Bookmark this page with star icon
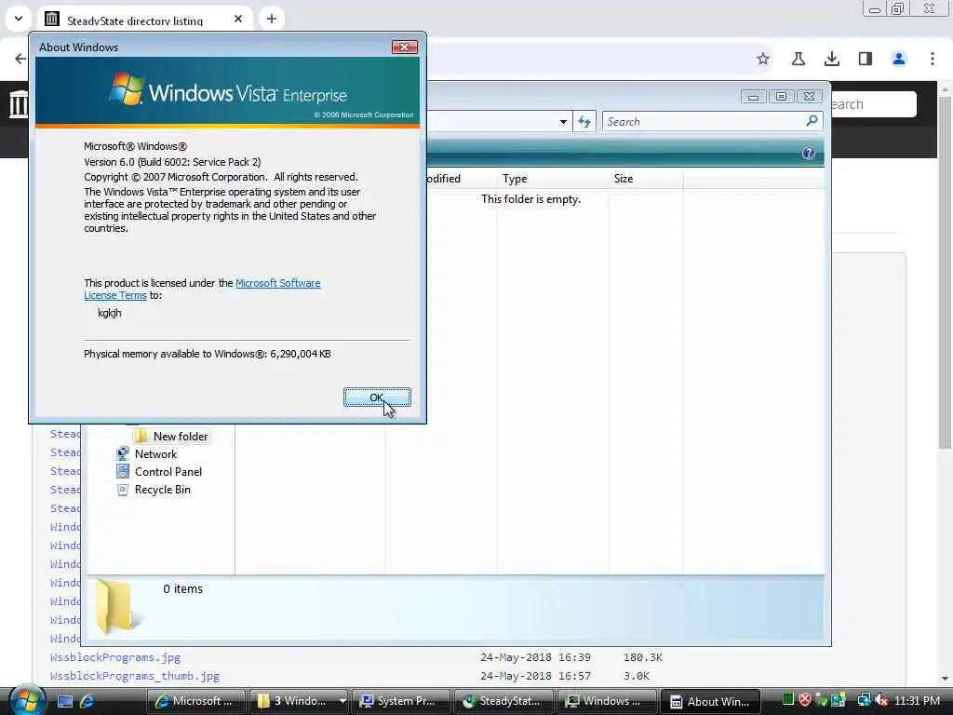 pos(763,59)
